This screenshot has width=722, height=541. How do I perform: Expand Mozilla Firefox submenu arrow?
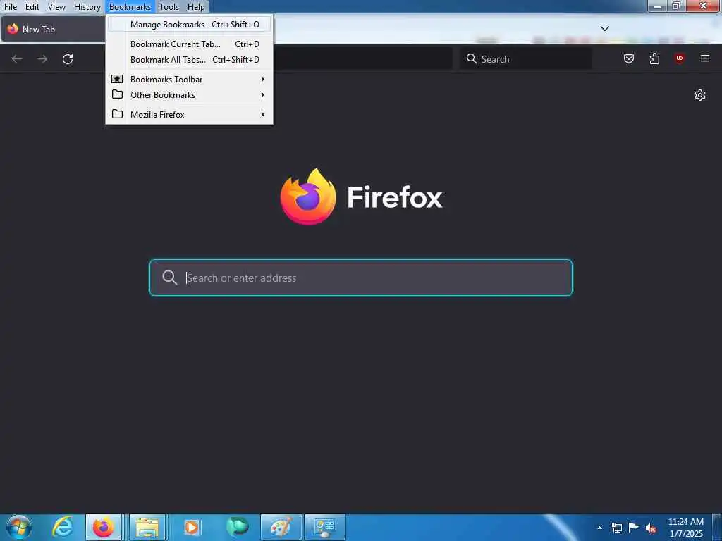(x=262, y=114)
